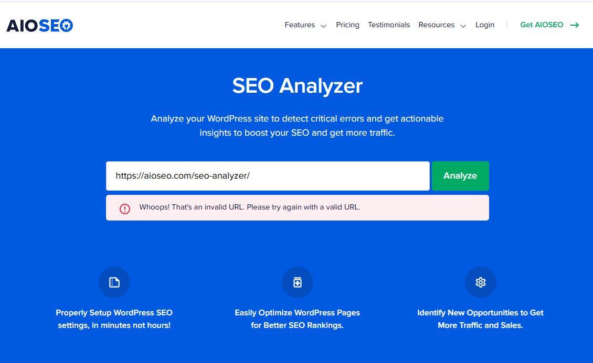This screenshot has width=593, height=363.
Task: Click the AIOSEO logo
Action: pos(40,25)
